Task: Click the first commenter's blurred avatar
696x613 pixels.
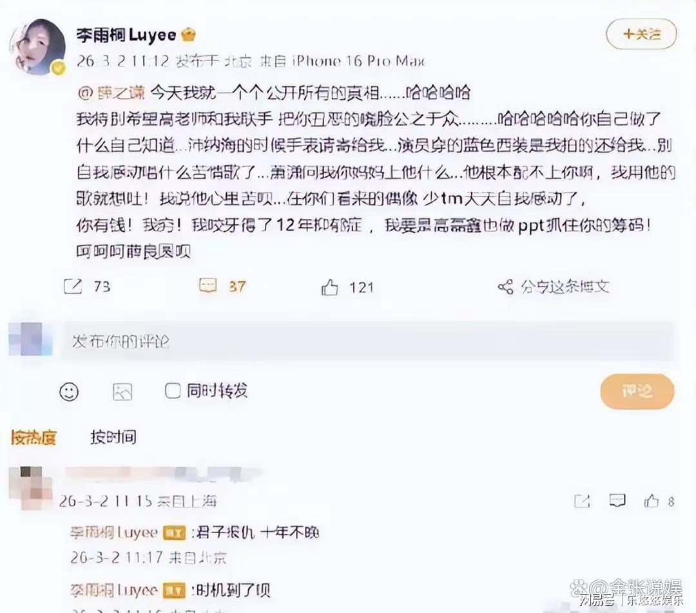Action: pos(31,488)
